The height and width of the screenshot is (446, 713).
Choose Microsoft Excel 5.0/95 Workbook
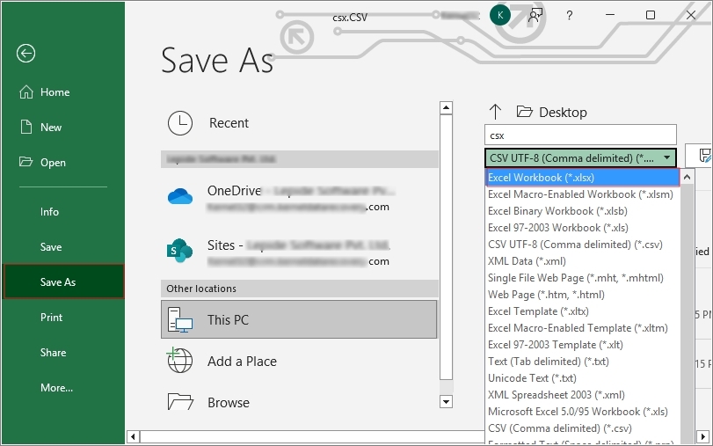point(583,412)
